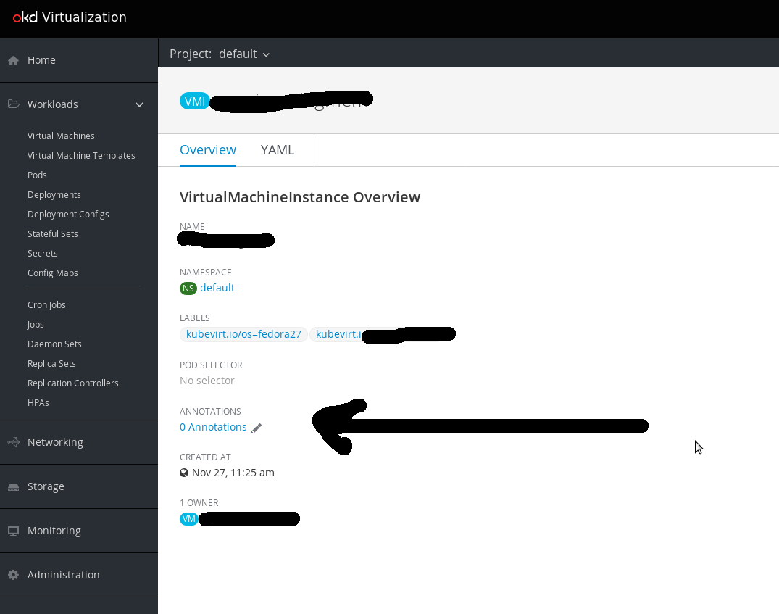779x614 pixels.
Task: Click the pencil icon to edit annotations
Action: tap(257, 428)
